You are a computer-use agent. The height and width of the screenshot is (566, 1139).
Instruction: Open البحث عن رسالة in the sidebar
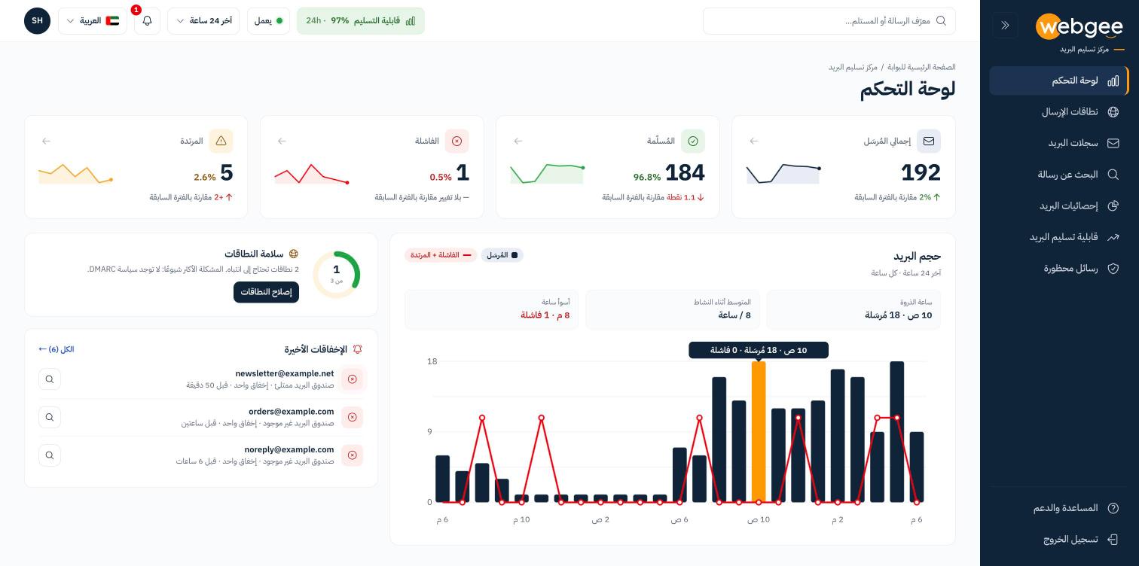1059,175
